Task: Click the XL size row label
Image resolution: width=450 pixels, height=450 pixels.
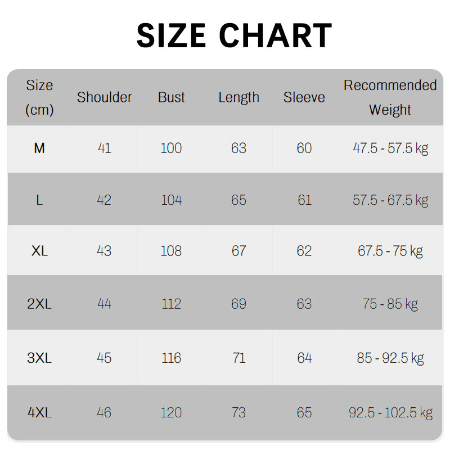Action: pyautogui.click(x=39, y=251)
